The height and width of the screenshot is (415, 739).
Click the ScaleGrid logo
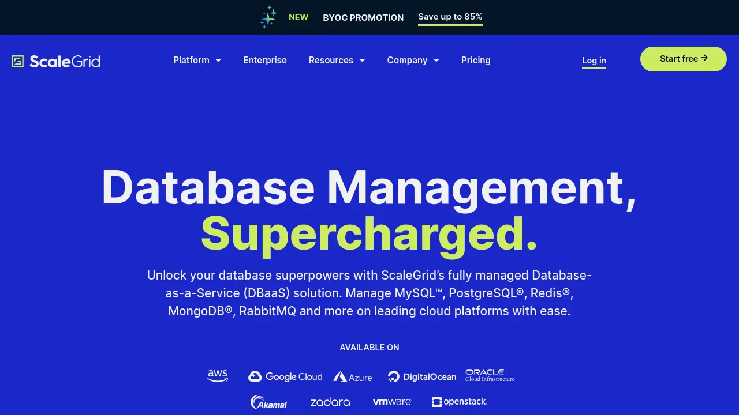[56, 61]
